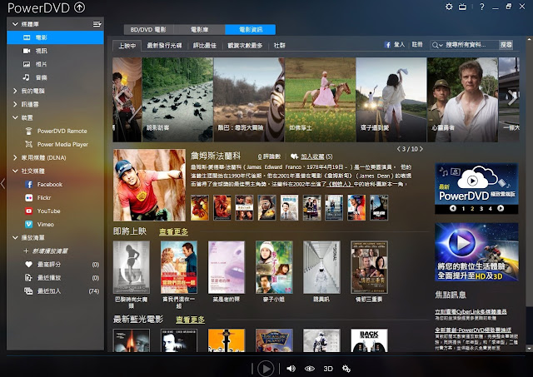Click HD and 3D upgrade advertisement banner

[x=476, y=252]
